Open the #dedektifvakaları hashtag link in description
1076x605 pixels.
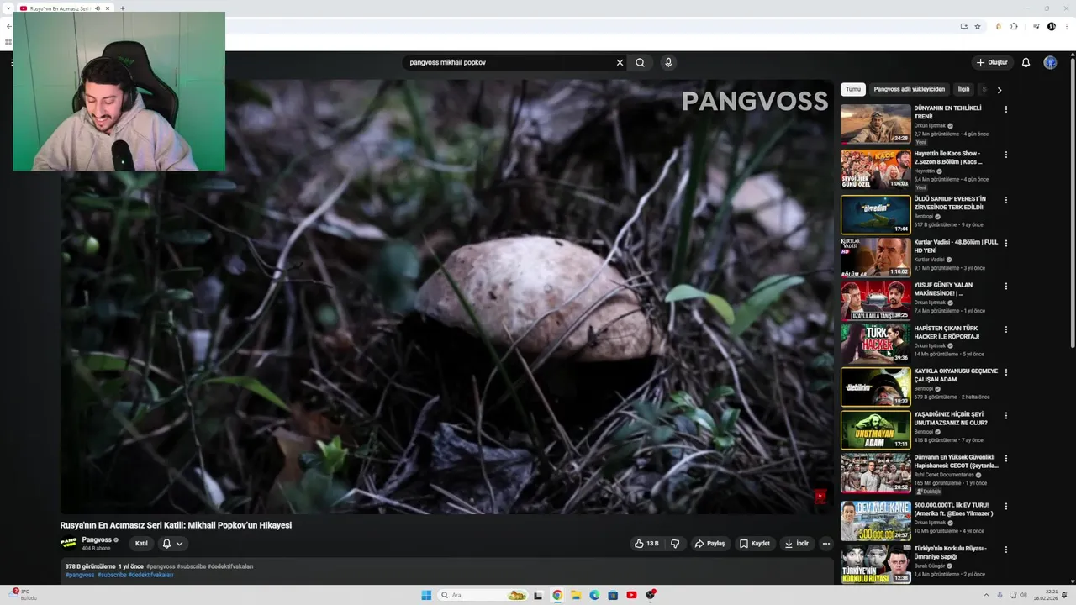coord(150,575)
